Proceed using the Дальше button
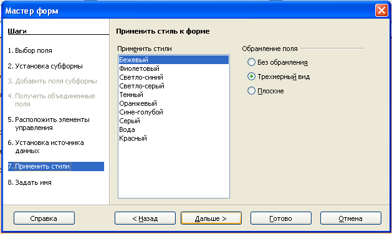392x234 pixels. pos(211,218)
